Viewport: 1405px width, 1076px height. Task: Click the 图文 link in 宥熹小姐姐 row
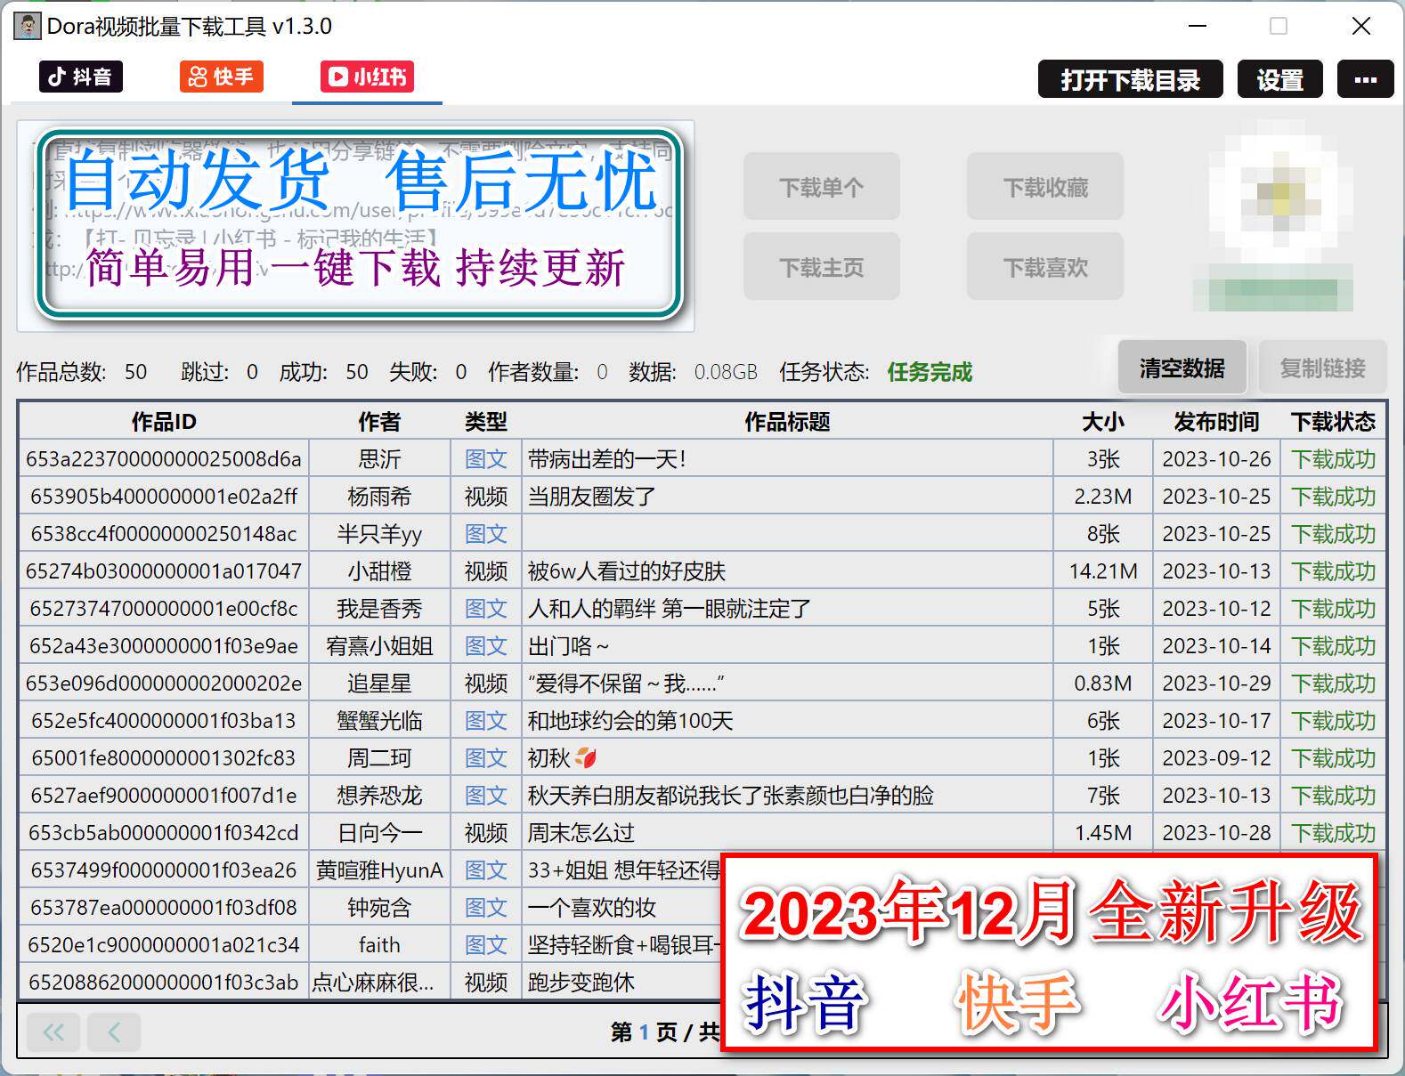click(x=486, y=646)
